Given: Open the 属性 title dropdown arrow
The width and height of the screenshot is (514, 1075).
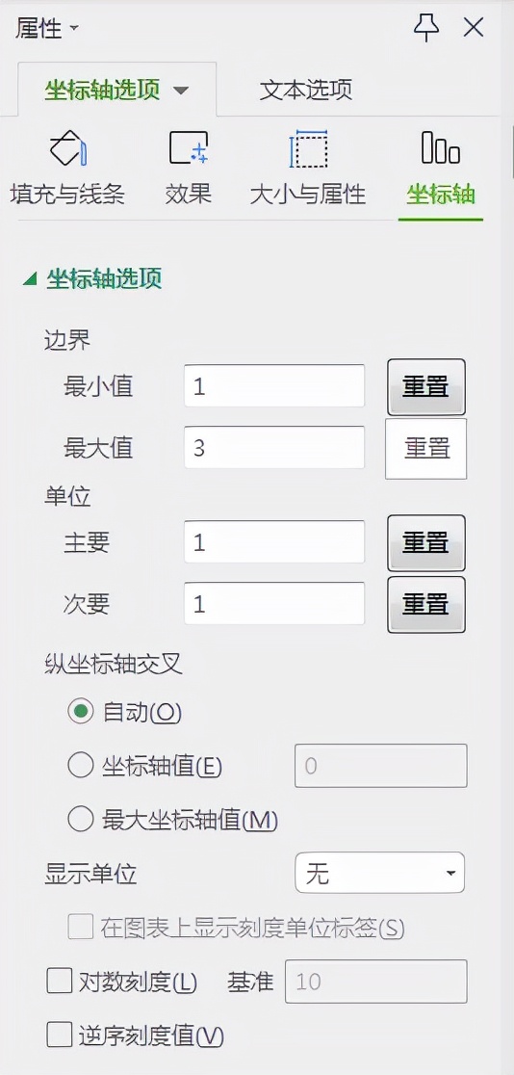Looking at the screenshot, I should pos(74,29).
